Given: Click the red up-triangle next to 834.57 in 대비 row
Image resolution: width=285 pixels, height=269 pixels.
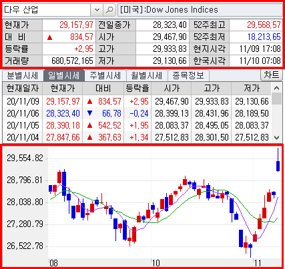Looking at the screenshot, I should point(49,37).
